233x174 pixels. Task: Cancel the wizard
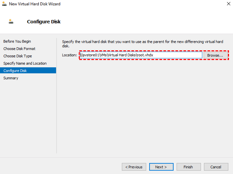coord(216,167)
